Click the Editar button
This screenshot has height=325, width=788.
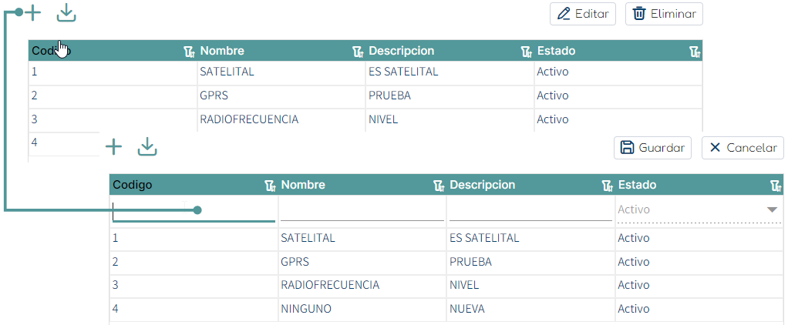pyautogui.click(x=583, y=14)
